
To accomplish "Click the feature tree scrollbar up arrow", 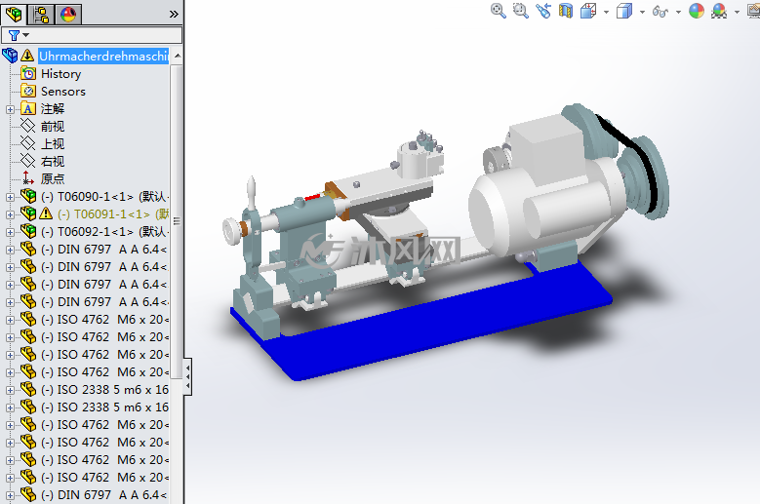I will [x=178, y=56].
